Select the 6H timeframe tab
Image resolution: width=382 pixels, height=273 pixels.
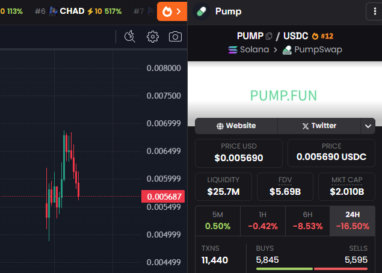tap(307, 221)
